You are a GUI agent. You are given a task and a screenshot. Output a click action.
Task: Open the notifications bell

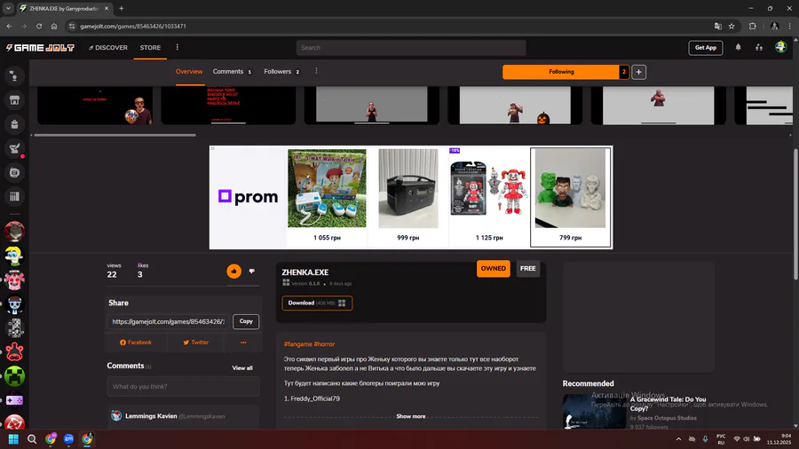738,47
